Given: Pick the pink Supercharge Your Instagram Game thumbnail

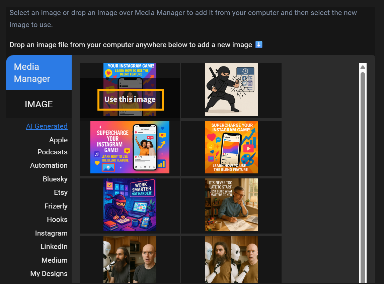Looking at the screenshot, I should click(130, 147).
